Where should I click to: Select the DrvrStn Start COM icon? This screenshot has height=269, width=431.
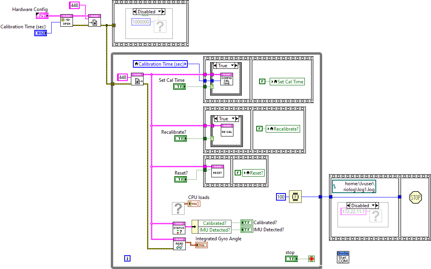pyautogui.click(x=343, y=257)
